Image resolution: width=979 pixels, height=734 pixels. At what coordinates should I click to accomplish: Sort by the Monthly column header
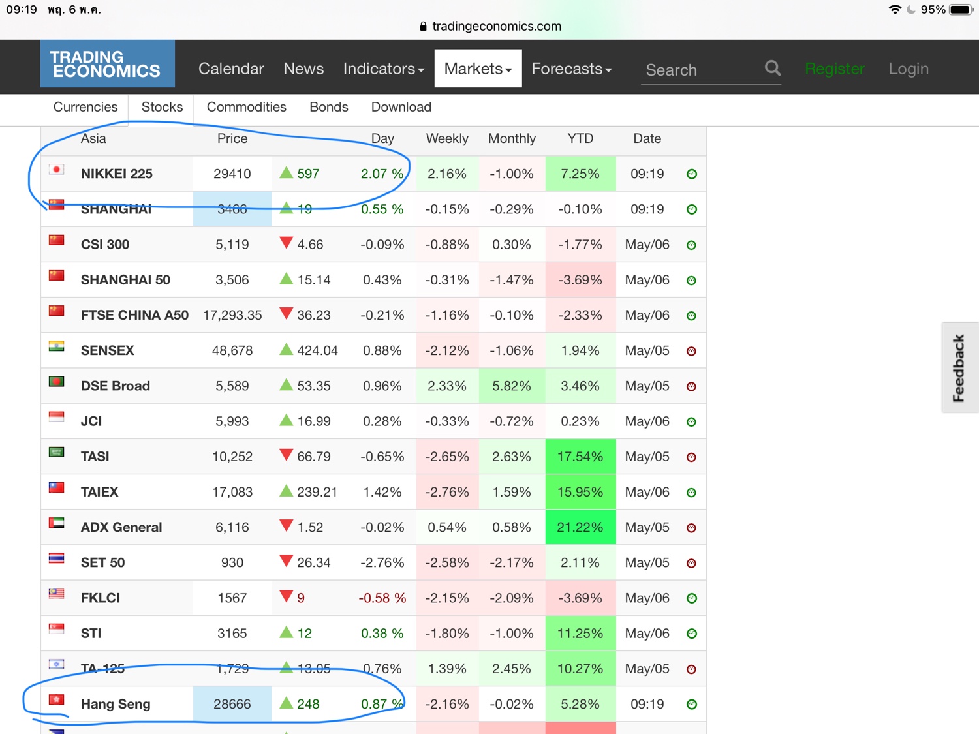click(512, 138)
